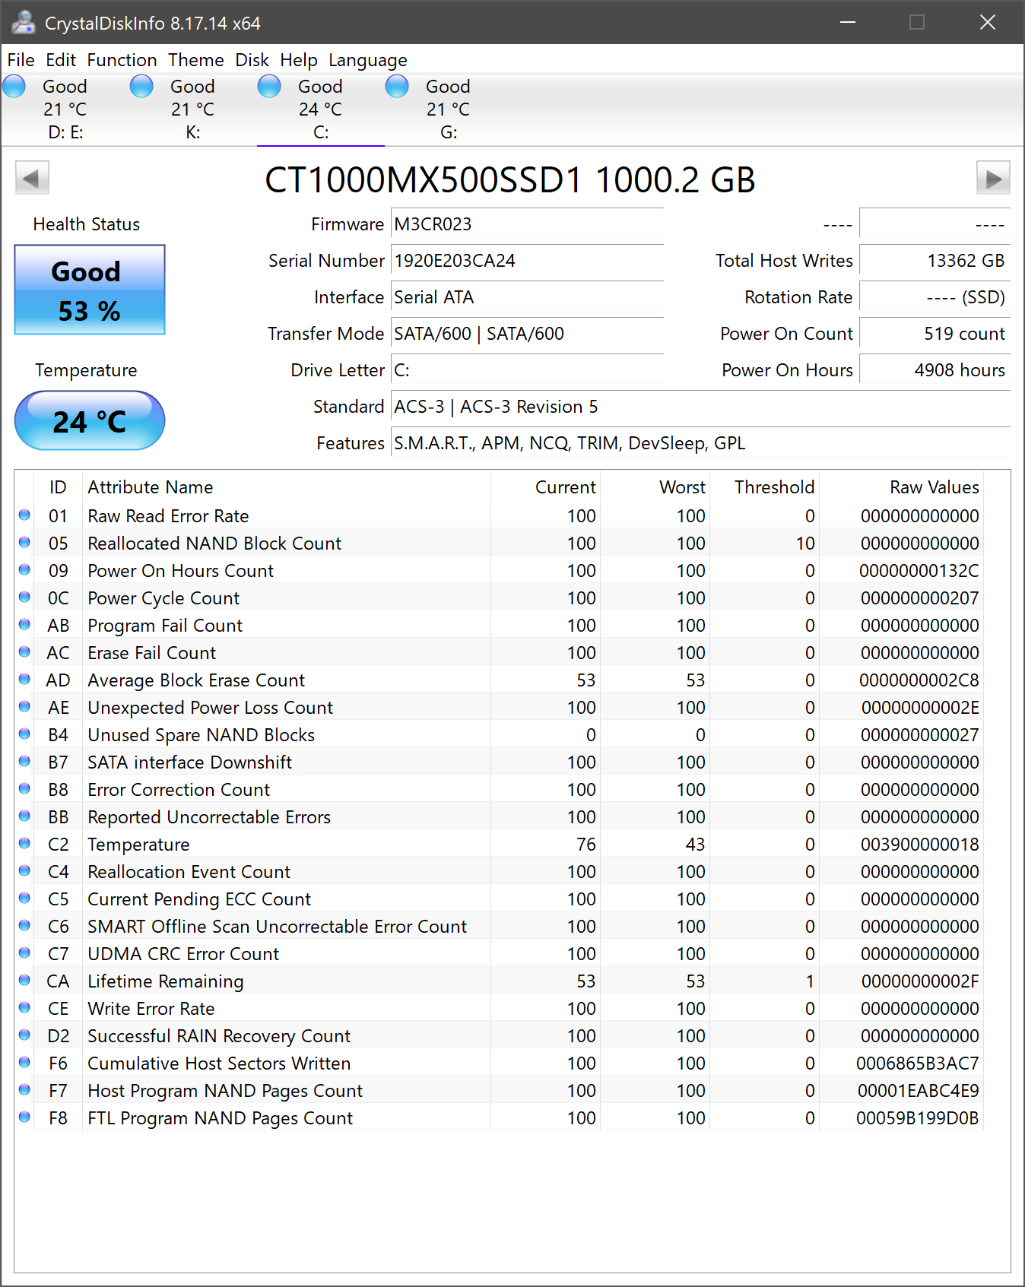Select the Host Program NAND Pages Count row
This screenshot has height=1287, width=1025.
499,1090
